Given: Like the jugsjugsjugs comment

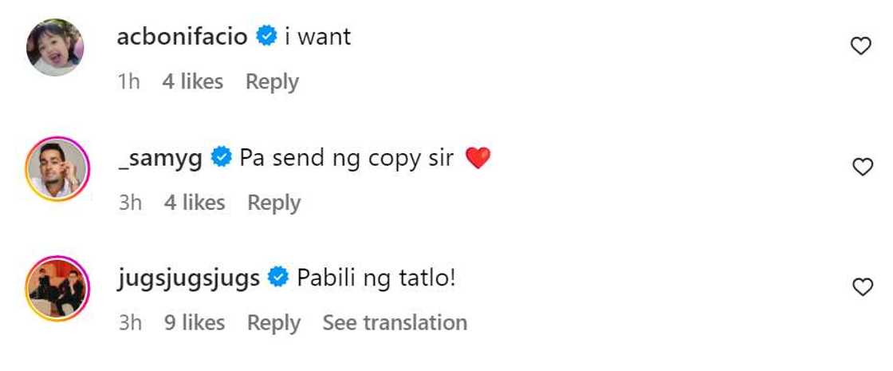Looking at the screenshot, I should 863,287.
